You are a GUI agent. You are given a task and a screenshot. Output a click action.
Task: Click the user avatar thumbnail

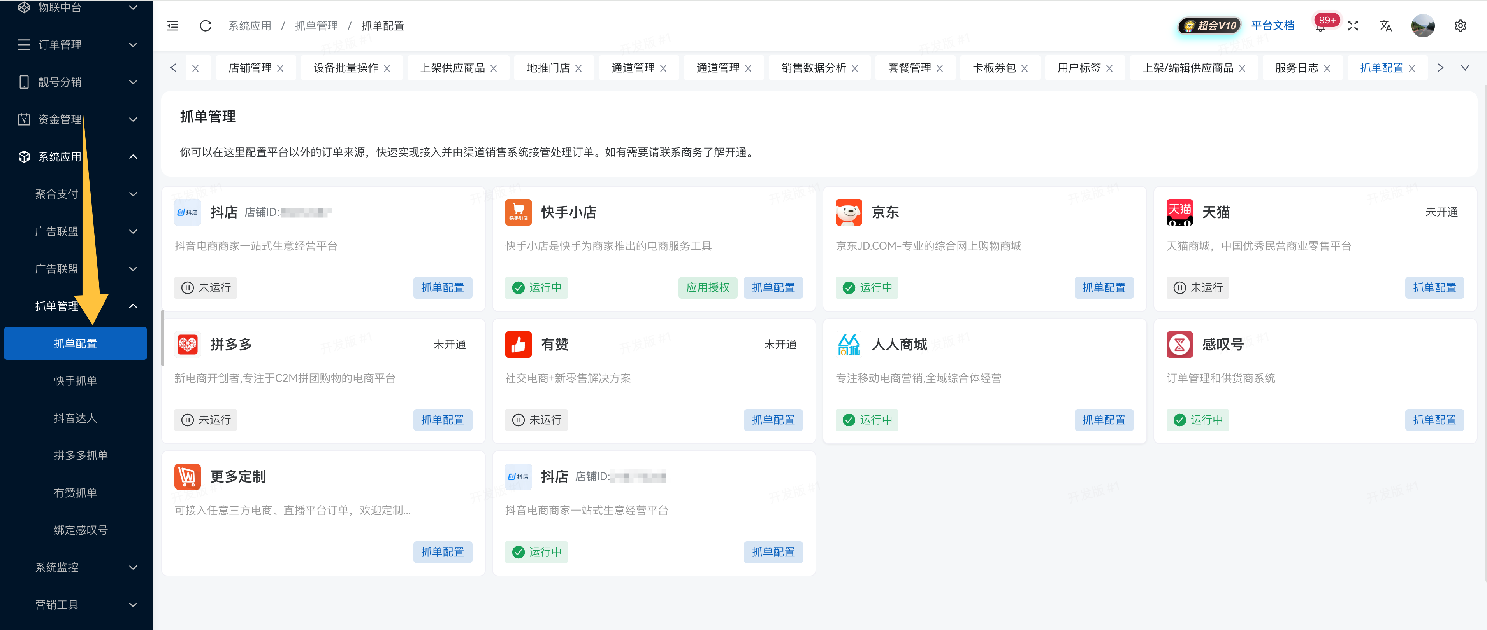pyautogui.click(x=1423, y=26)
